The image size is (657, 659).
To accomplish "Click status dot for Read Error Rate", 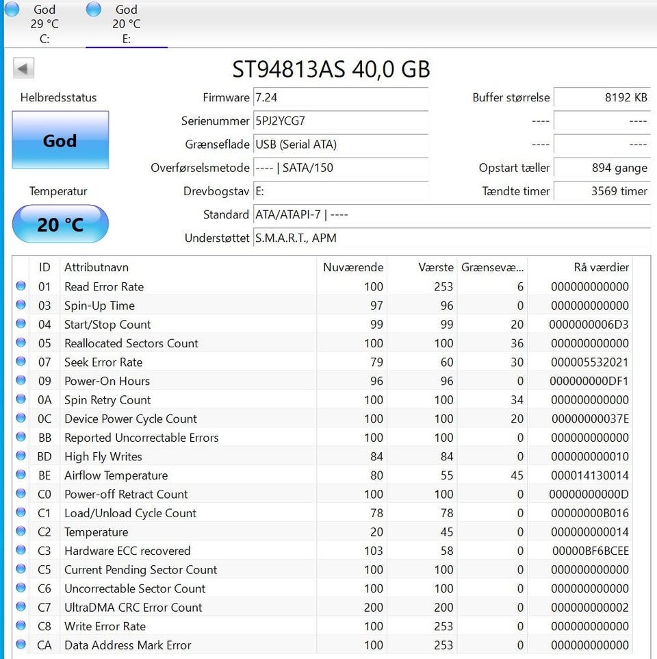I will [x=21, y=286].
